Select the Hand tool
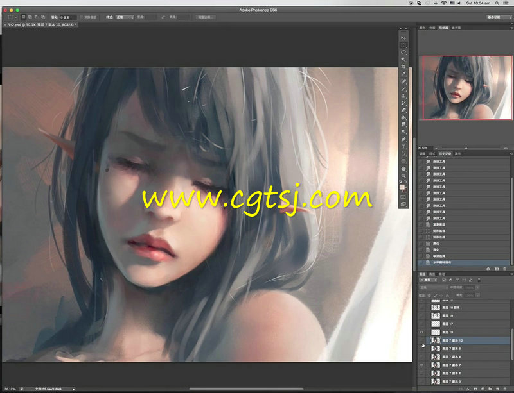Viewport: 514px width, 393px height. pos(403,169)
